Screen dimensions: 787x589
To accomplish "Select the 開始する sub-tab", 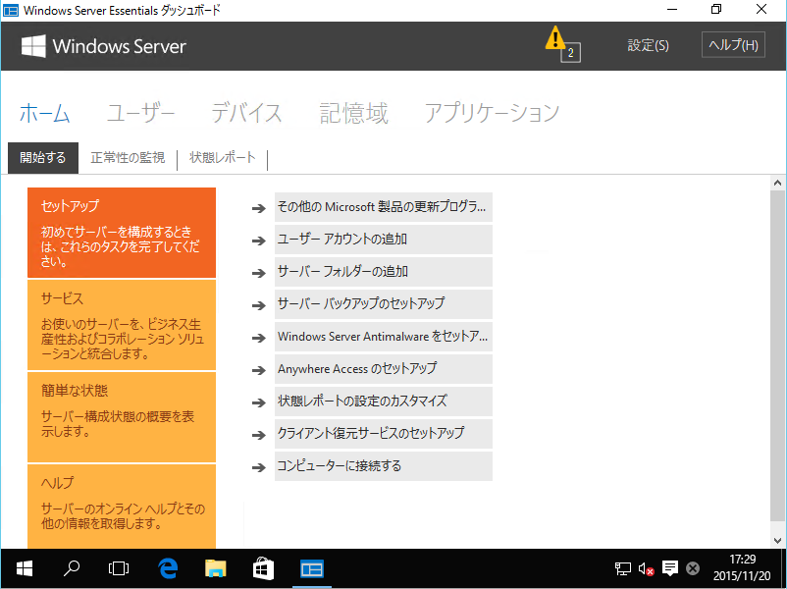I will 43,158.
